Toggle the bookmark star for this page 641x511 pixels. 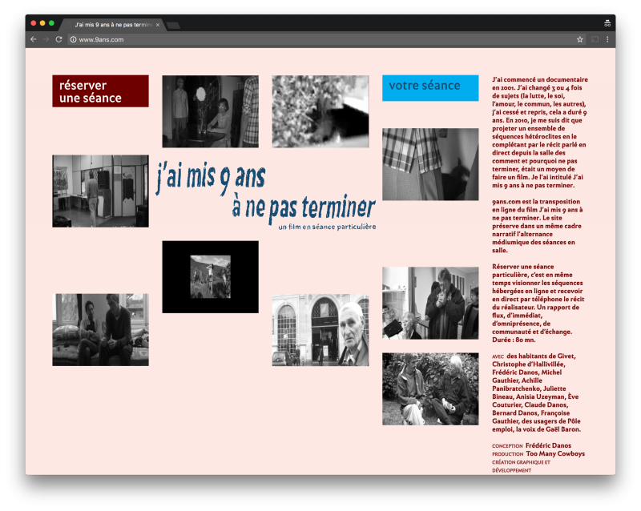pos(580,38)
